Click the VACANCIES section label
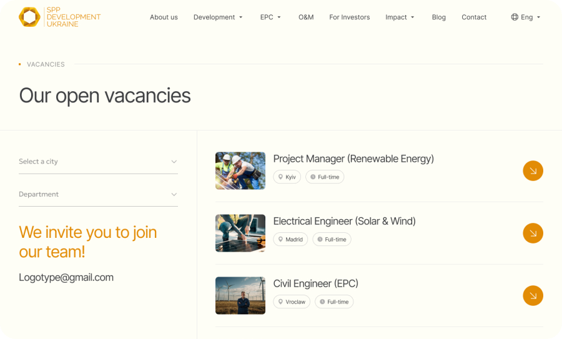 (x=46, y=64)
